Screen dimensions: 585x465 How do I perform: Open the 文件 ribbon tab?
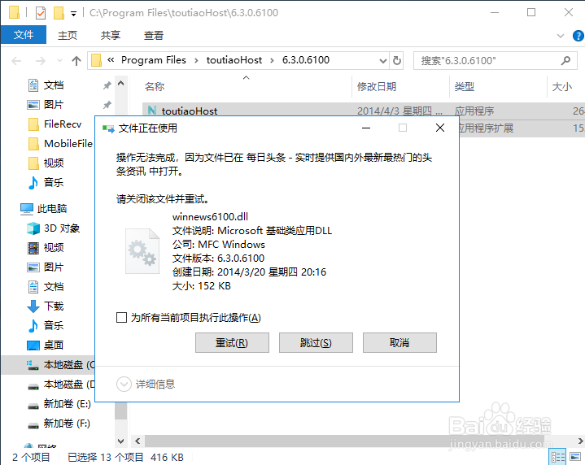(24, 35)
